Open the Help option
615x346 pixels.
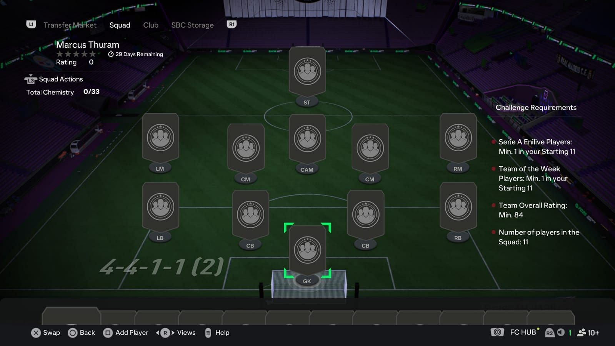pyautogui.click(x=217, y=333)
